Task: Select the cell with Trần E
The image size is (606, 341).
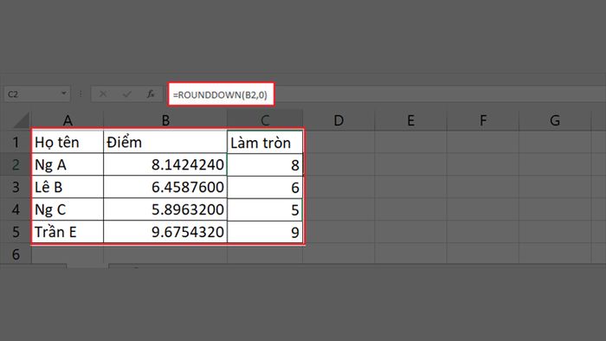Action: [x=68, y=232]
